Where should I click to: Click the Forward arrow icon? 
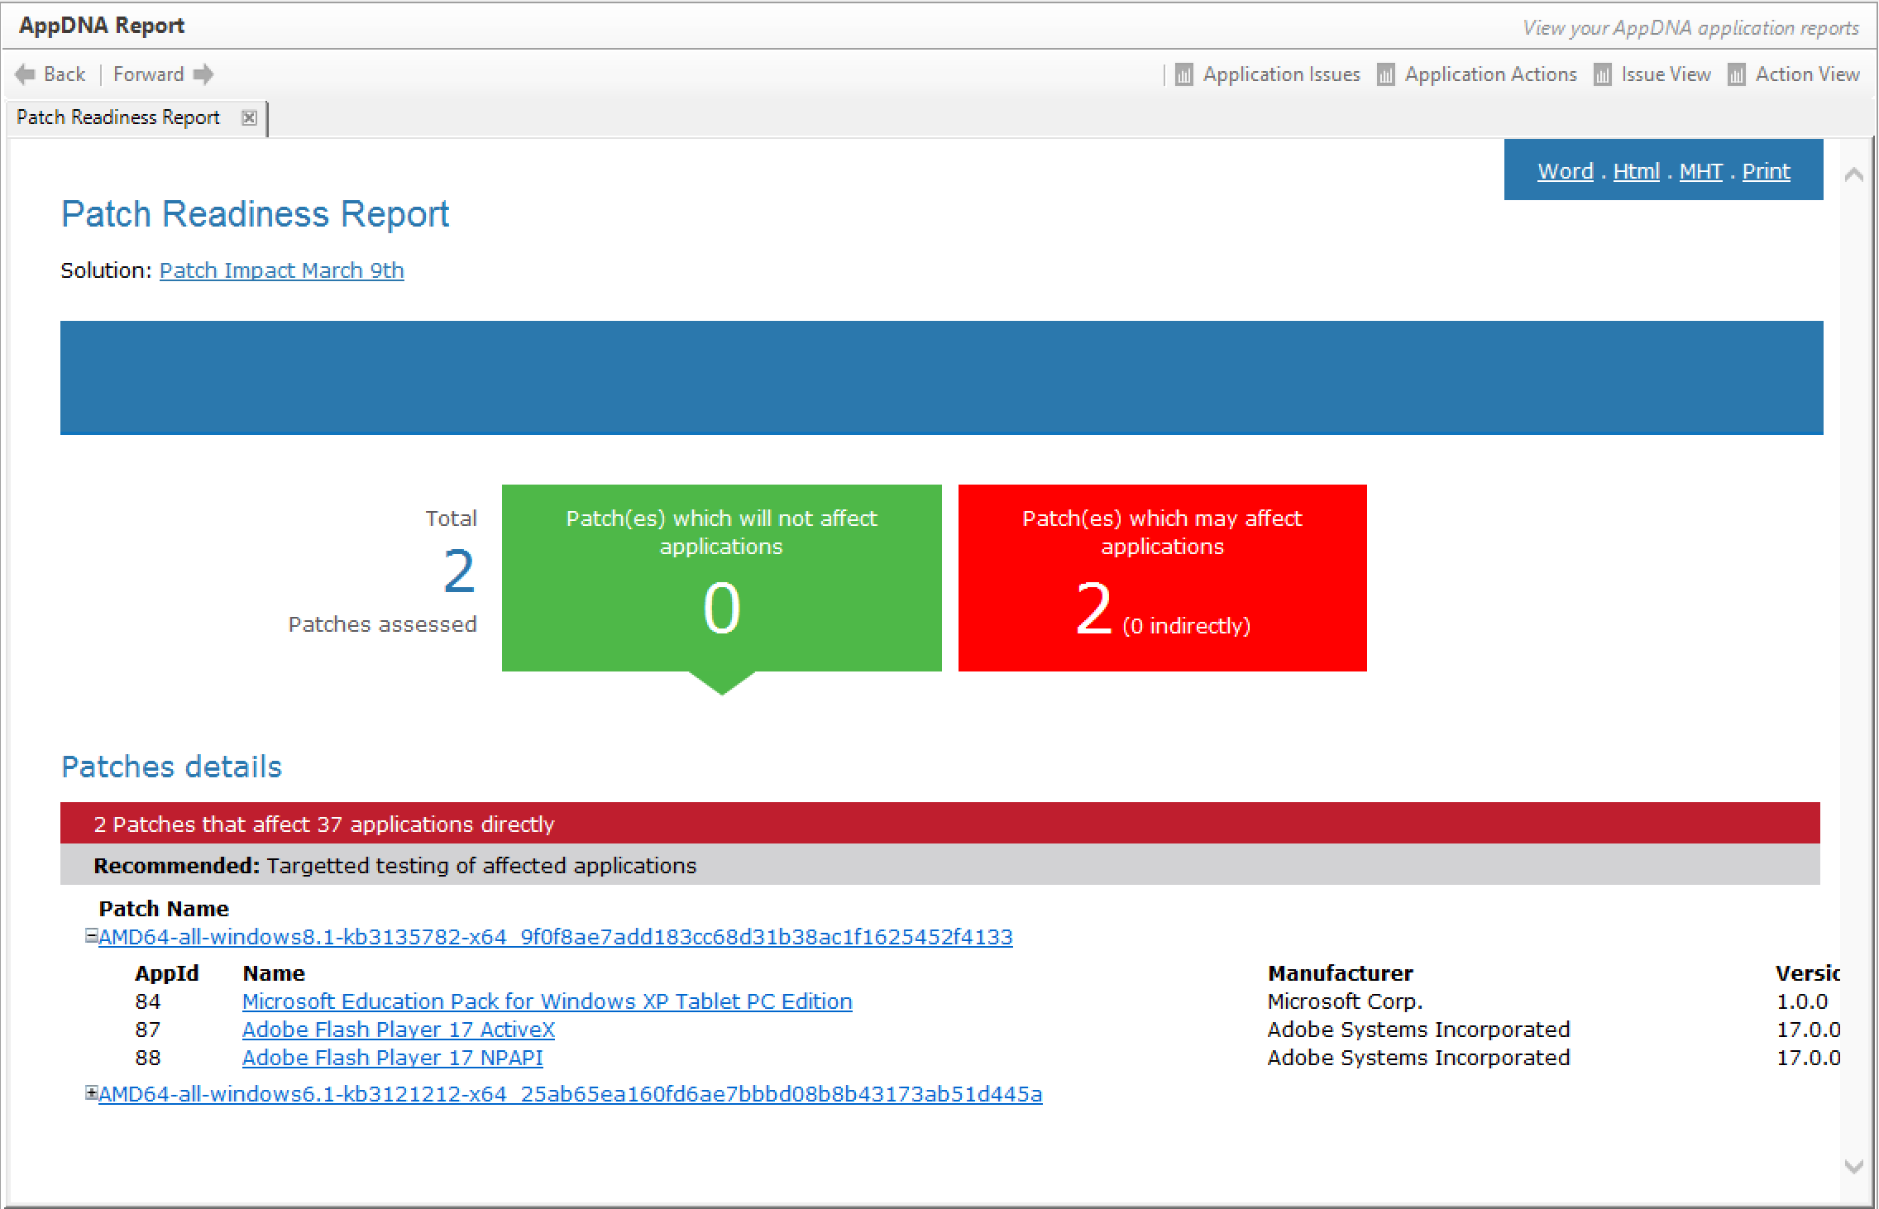click(203, 74)
